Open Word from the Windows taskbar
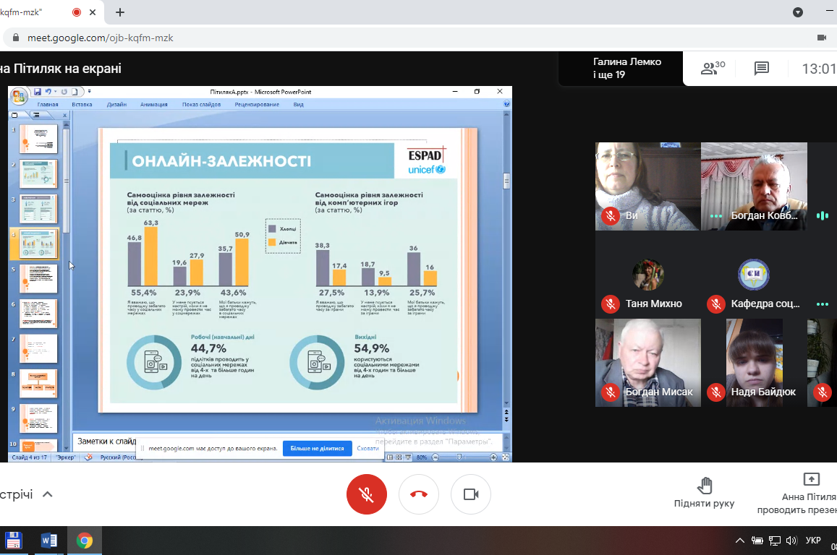837x555 pixels. click(49, 540)
